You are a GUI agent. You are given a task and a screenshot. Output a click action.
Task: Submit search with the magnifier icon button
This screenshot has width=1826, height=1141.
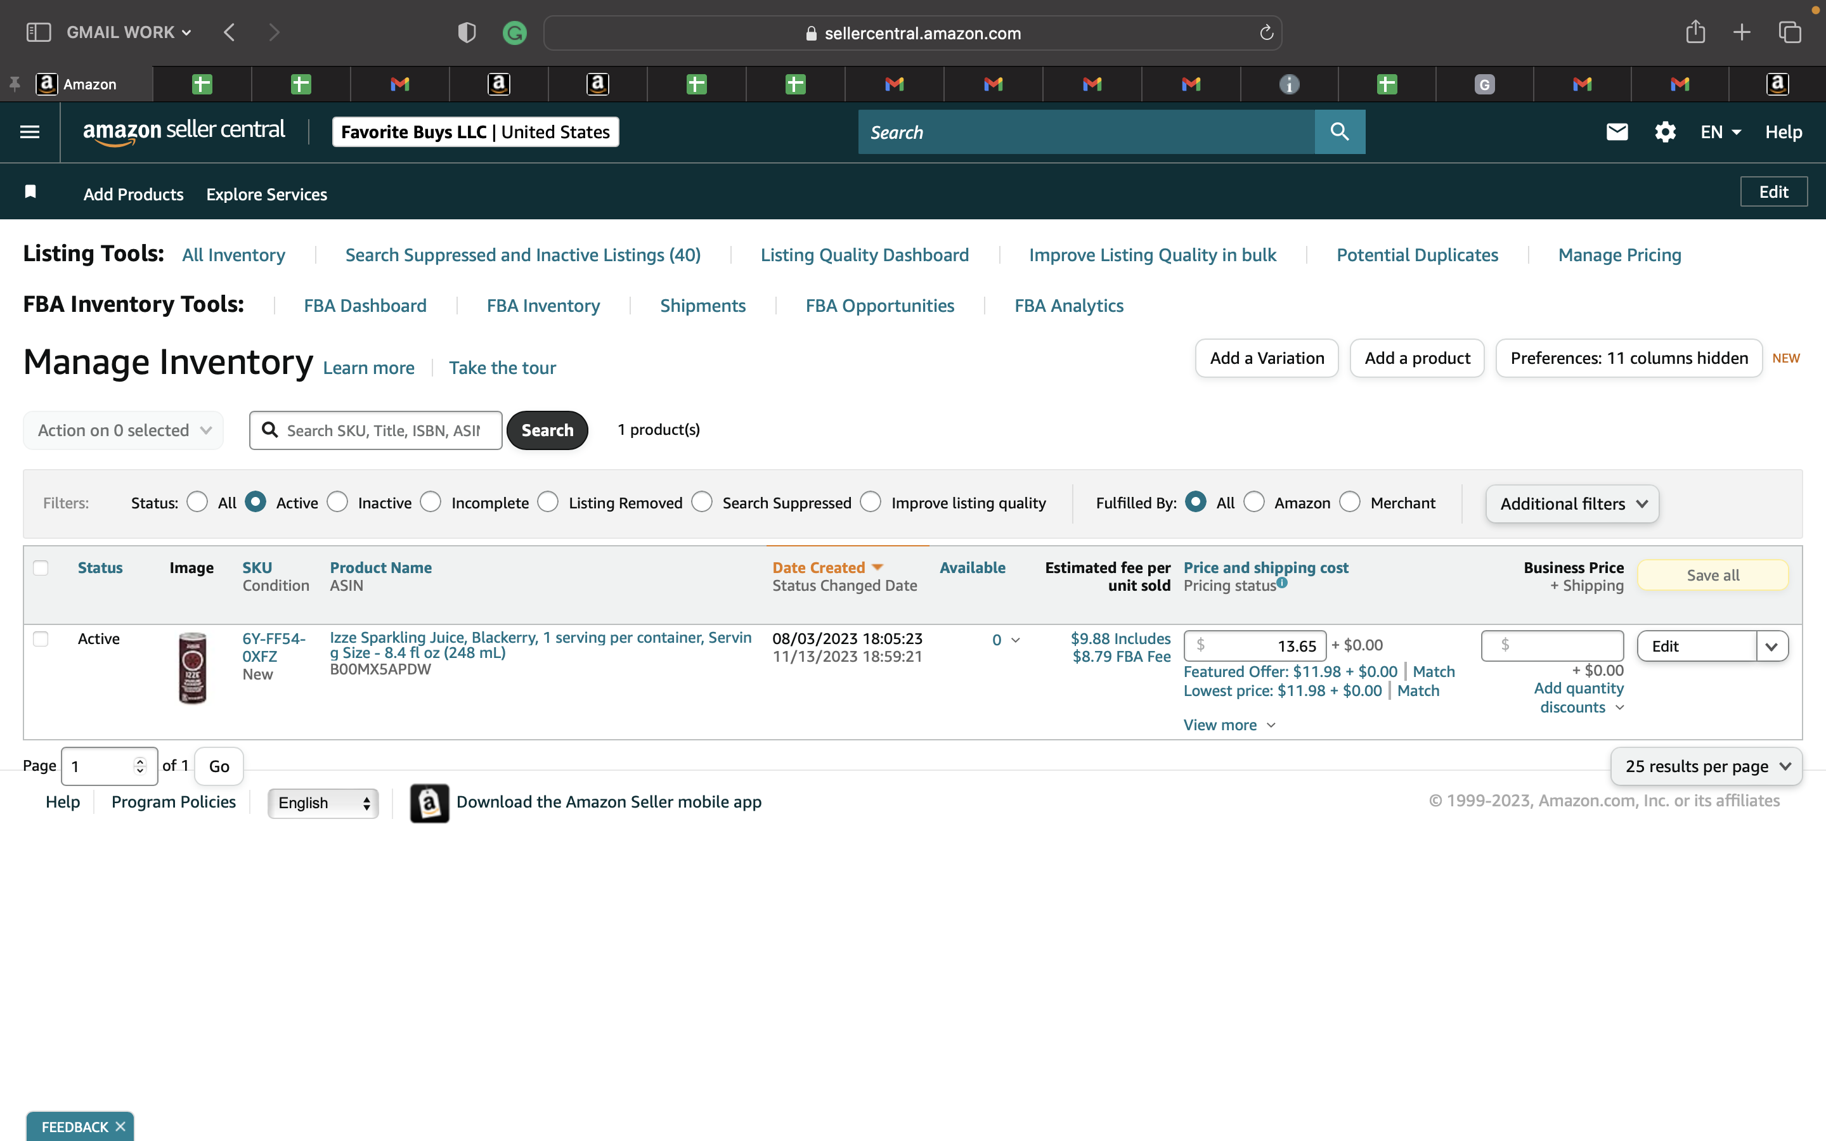[x=1339, y=132]
